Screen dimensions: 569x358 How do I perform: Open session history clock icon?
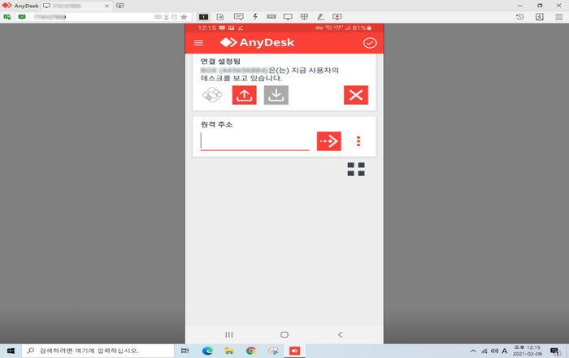pos(519,17)
